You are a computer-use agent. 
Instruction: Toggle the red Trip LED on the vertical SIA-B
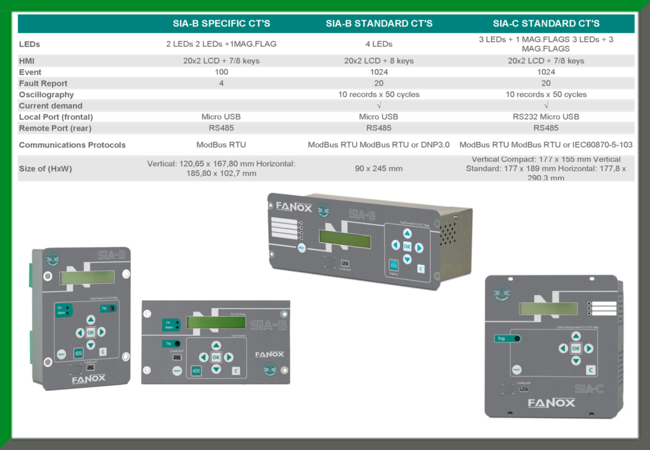click(112, 308)
